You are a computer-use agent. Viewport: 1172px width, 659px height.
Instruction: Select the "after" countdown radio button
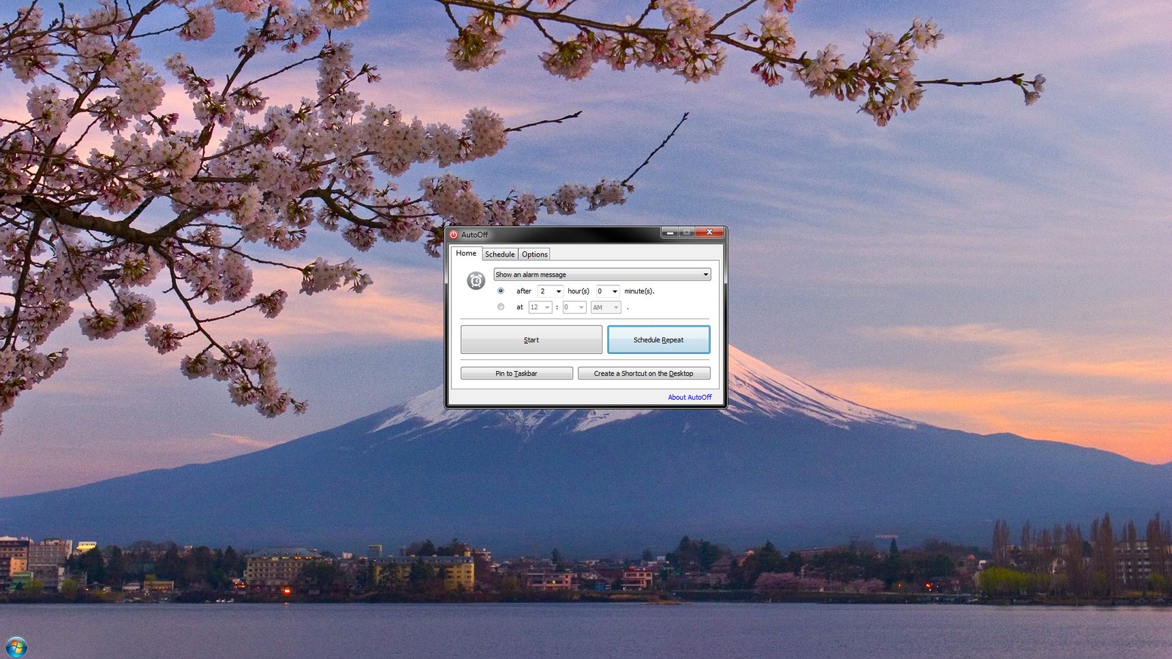(x=501, y=291)
